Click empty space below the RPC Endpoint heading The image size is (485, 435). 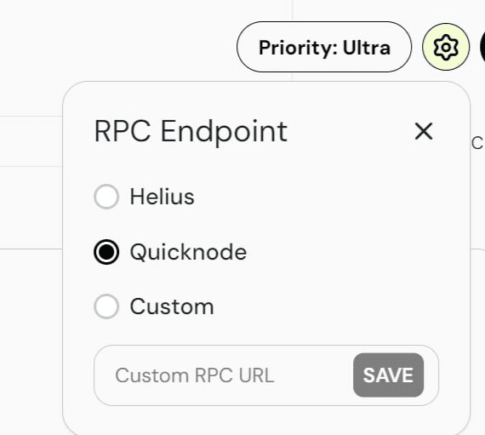coord(266,164)
